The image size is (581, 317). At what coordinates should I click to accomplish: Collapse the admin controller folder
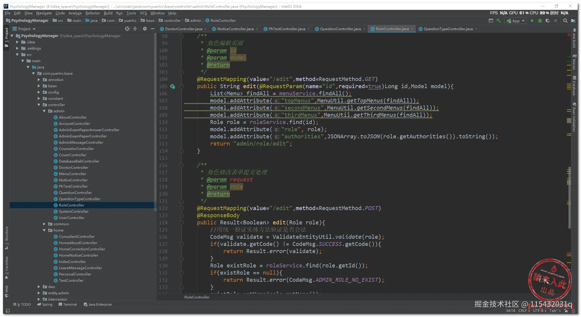(44, 111)
